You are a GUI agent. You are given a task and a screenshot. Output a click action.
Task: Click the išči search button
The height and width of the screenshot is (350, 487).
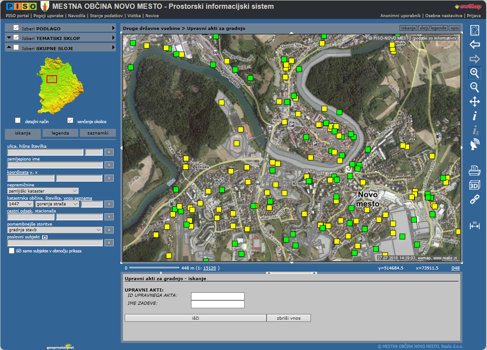click(x=195, y=318)
